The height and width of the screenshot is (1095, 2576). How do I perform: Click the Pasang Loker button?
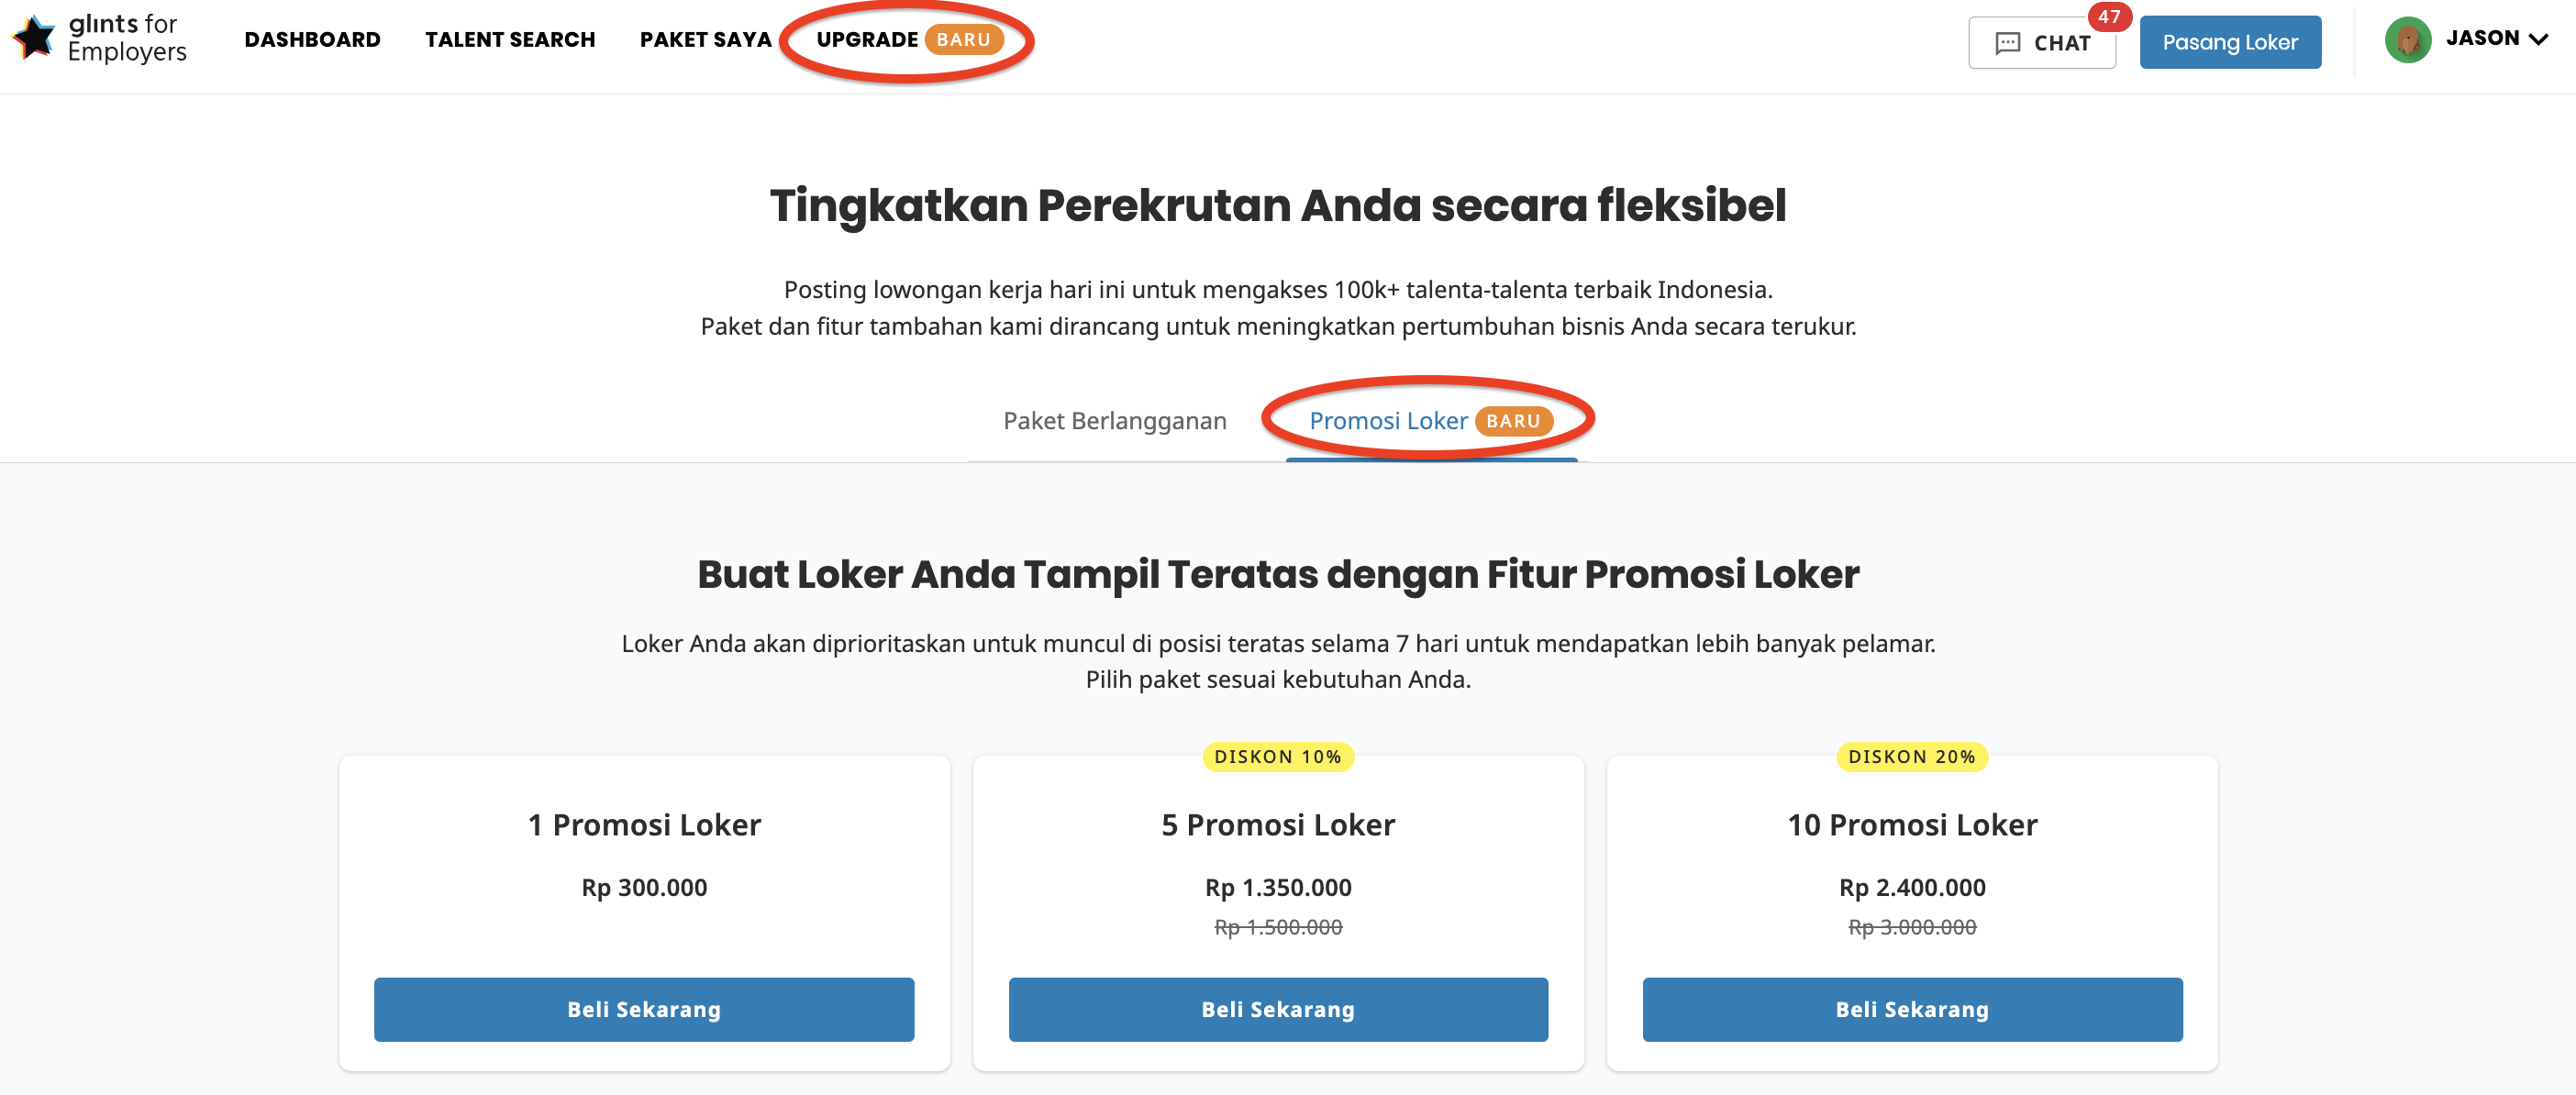click(2229, 42)
